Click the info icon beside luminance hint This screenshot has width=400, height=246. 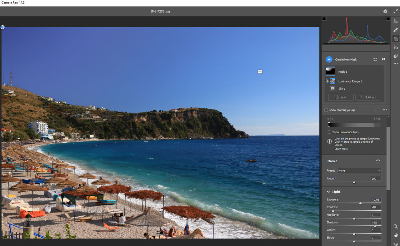click(x=329, y=141)
